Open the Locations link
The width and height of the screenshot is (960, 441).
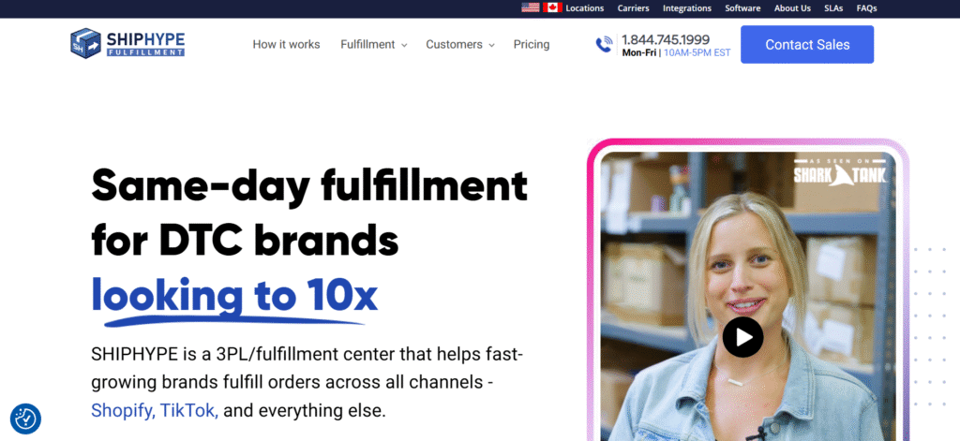click(585, 8)
